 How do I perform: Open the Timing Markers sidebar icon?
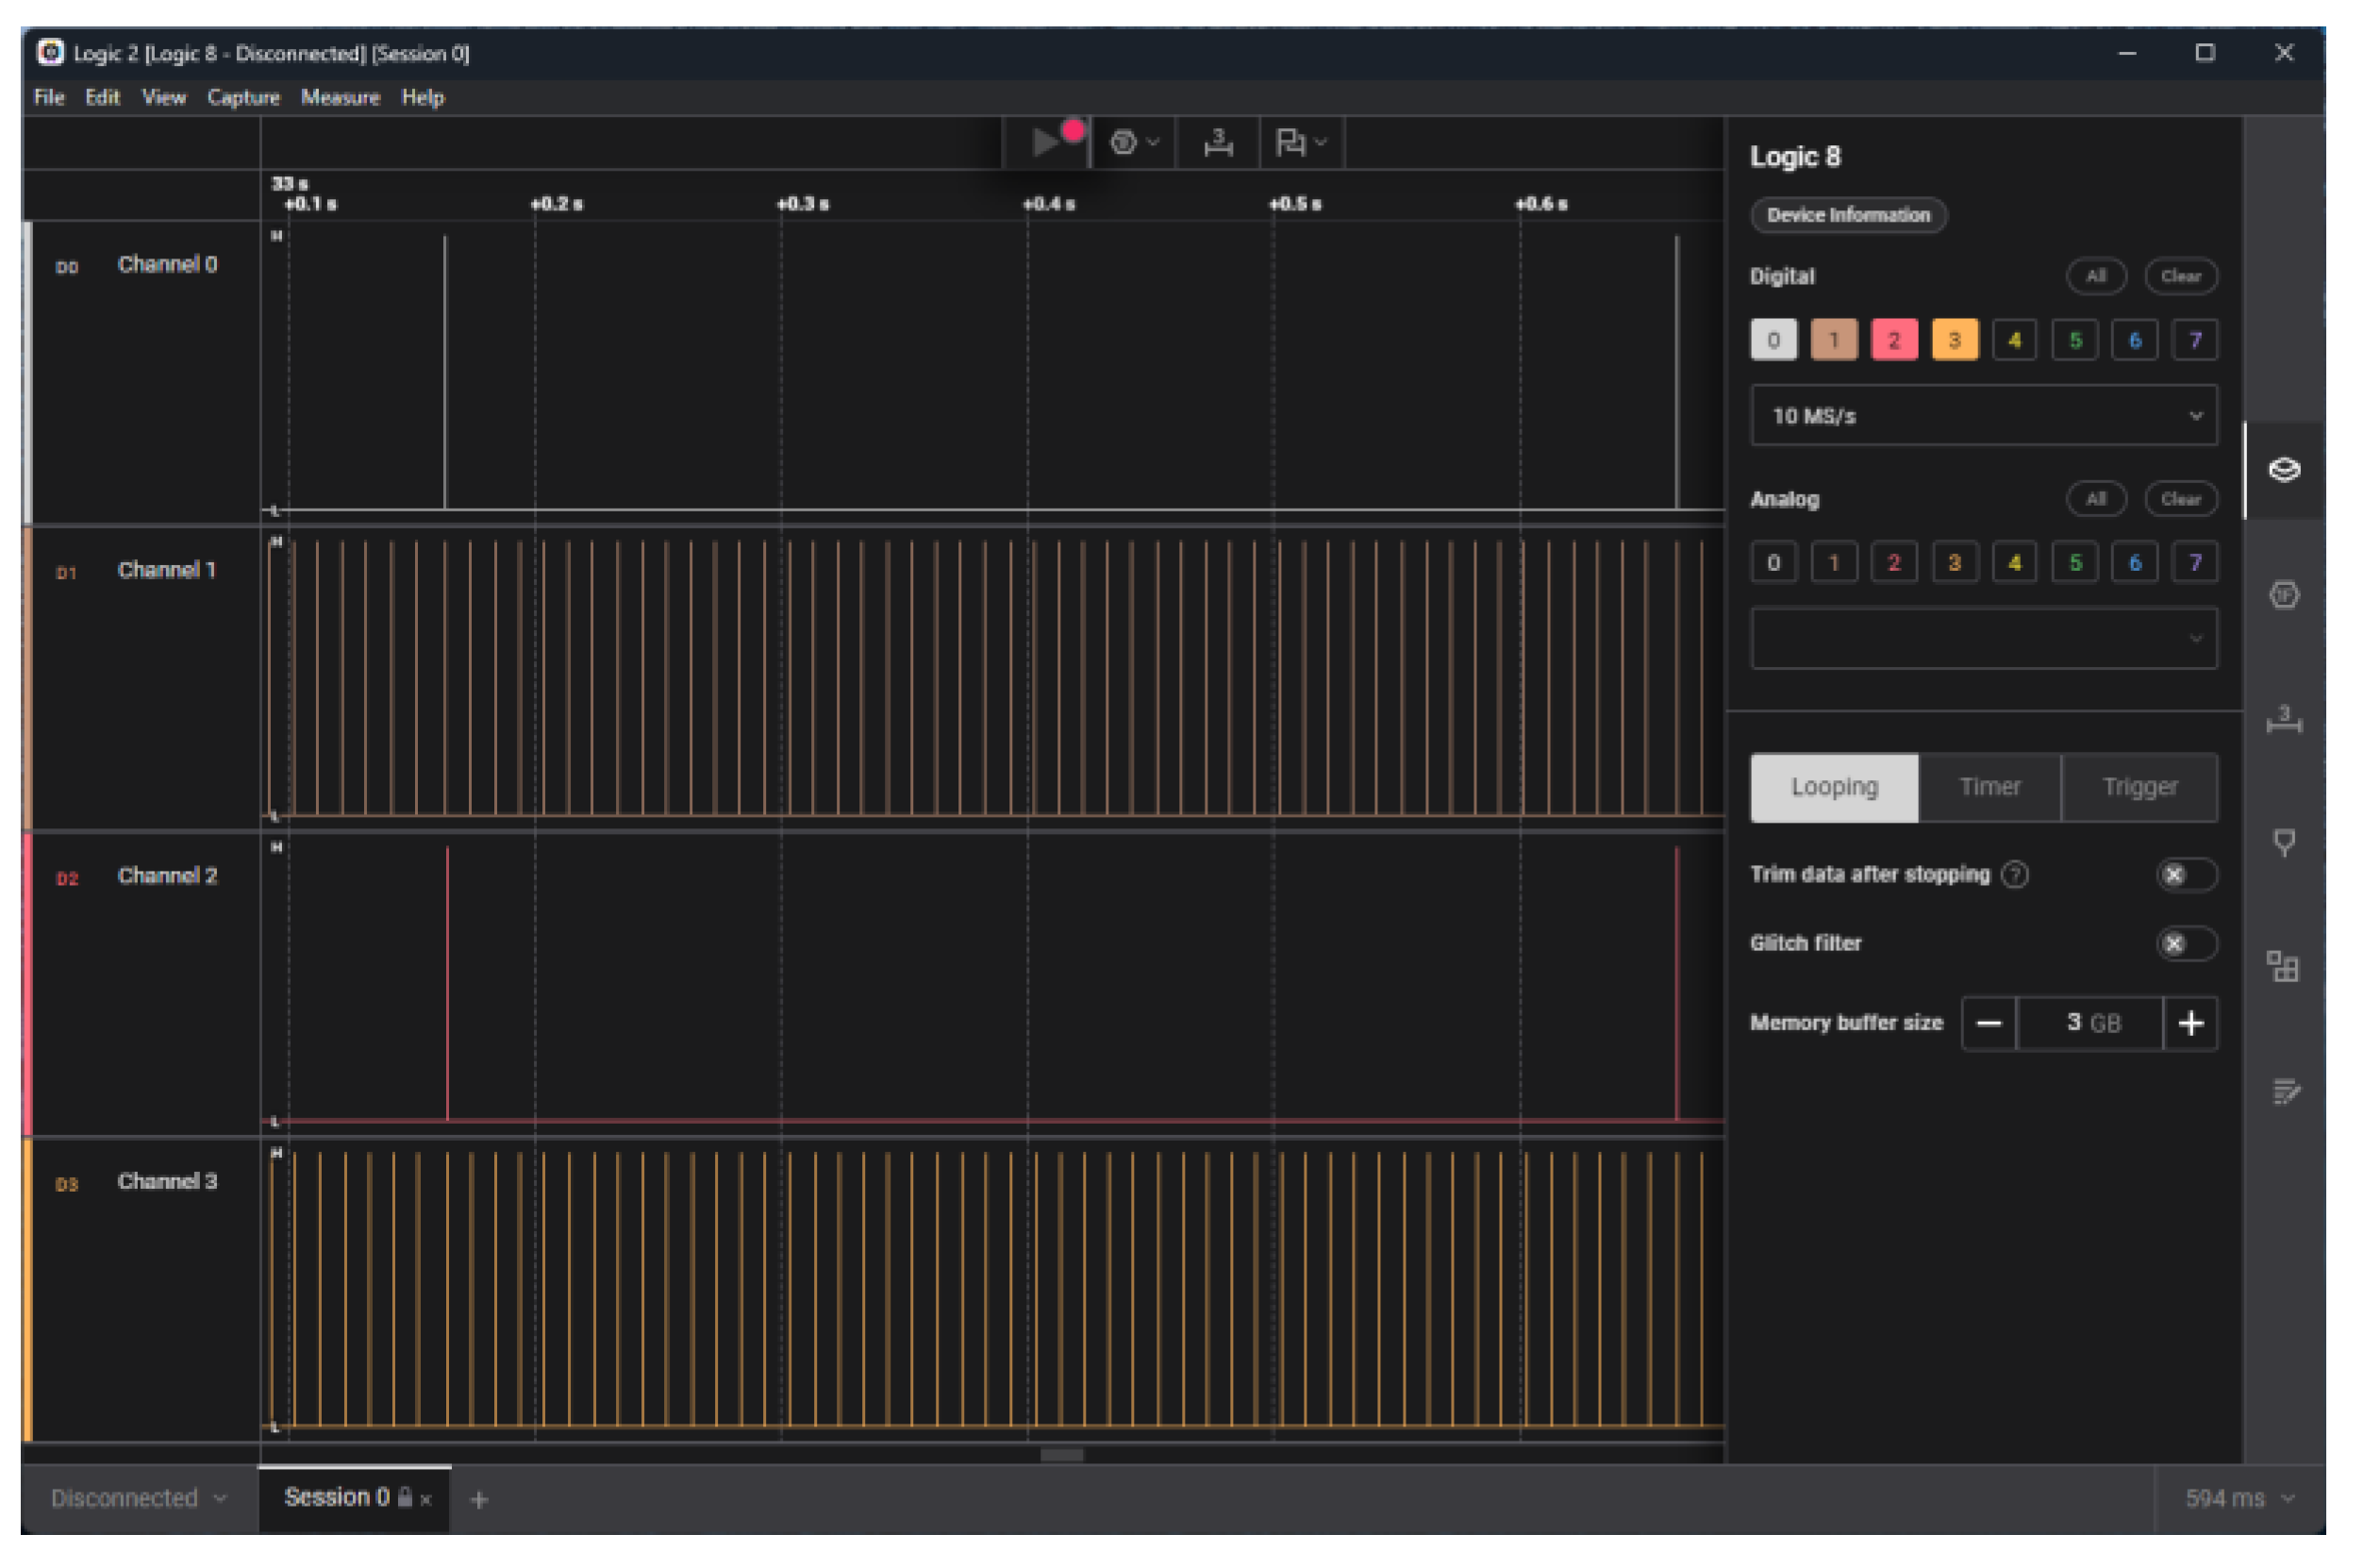tap(2283, 843)
